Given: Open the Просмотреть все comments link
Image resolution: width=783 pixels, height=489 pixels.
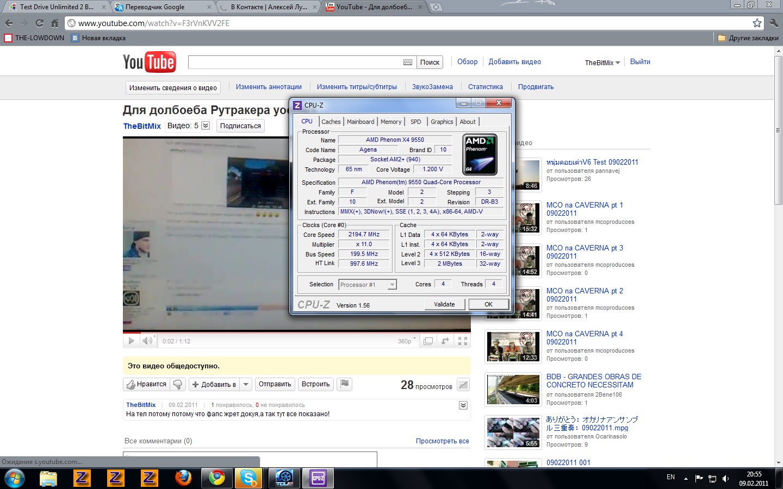Looking at the screenshot, I should pos(442,441).
